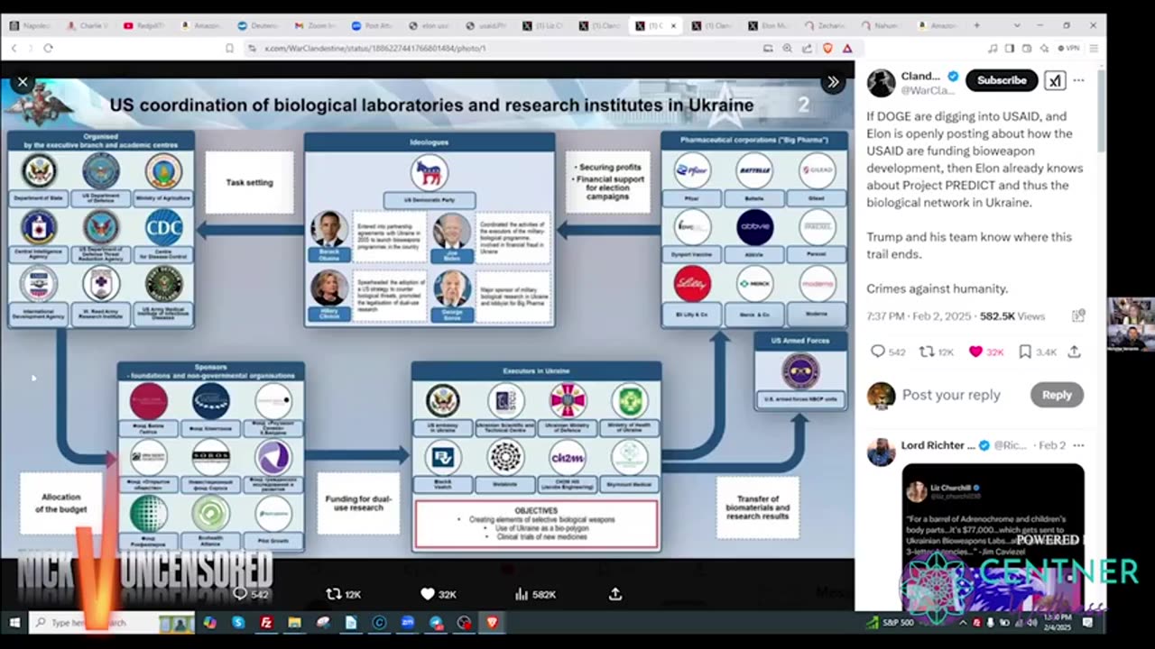Share from the photo overlay upload icon

pos(615,594)
